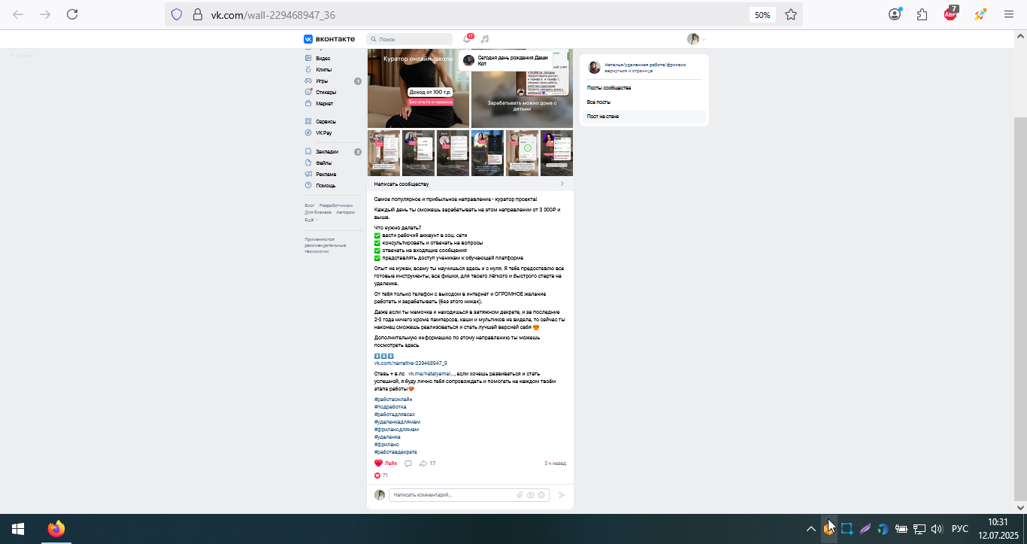The width and height of the screenshot is (1027, 544).
Task: Click Firefox icon in taskbar
Action: click(x=56, y=529)
